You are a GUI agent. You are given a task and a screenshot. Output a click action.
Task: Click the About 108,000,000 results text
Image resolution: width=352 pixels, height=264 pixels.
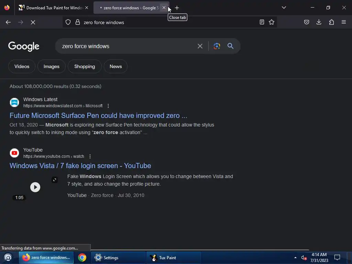point(55,86)
